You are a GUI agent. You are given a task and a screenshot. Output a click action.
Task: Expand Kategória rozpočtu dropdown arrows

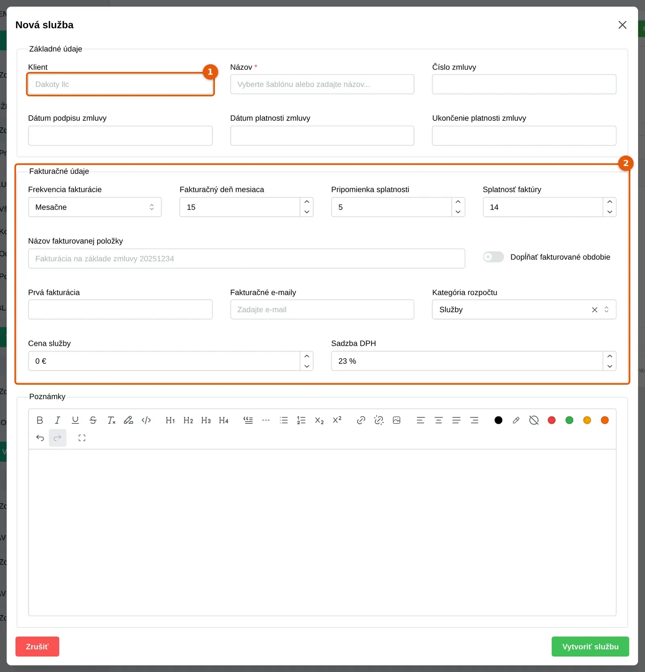click(606, 309)
